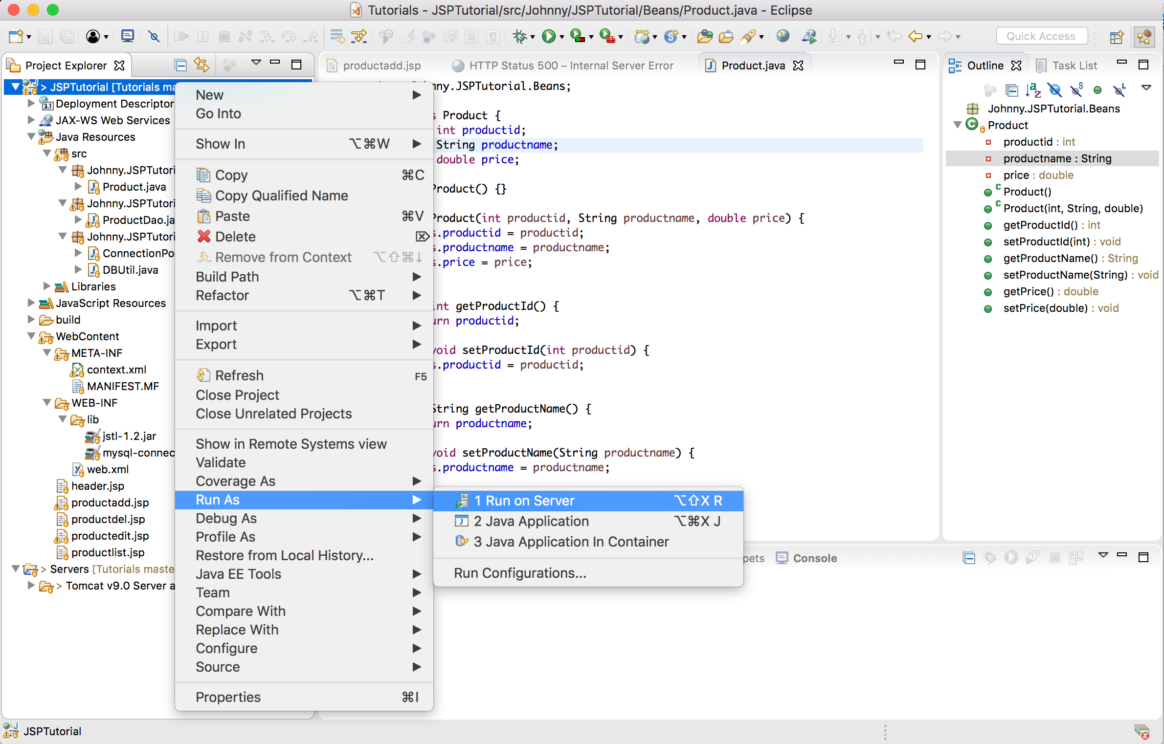Viewport: 1164px width, 744px height.
Task: Click the Console view icon
Action: point(782,558)
